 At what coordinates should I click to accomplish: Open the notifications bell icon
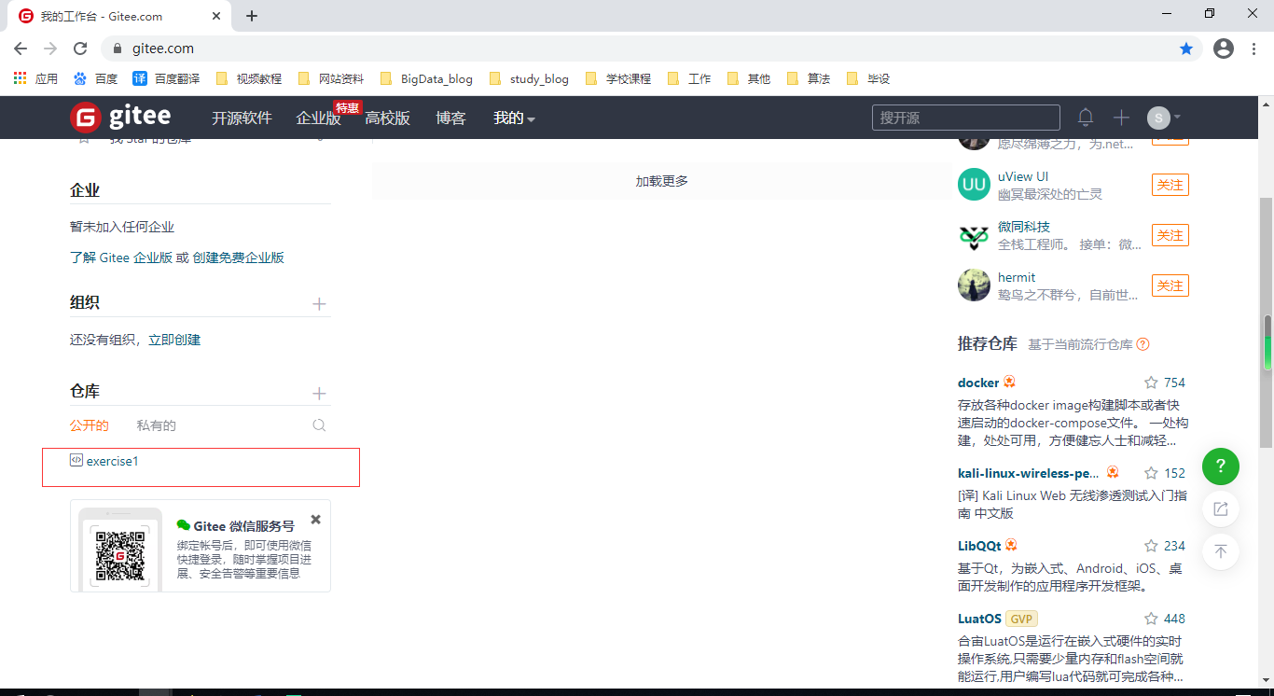1086,118
